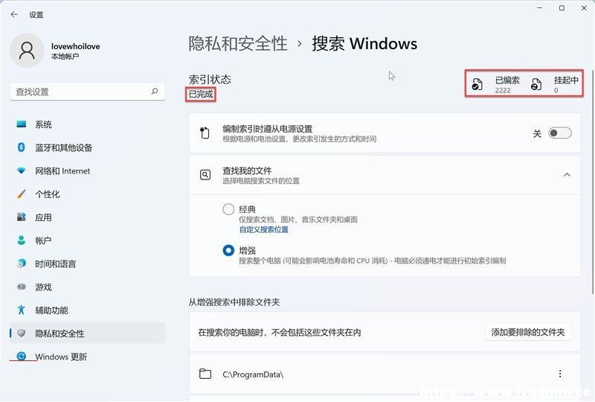The width and height of the screenshot is (595, 402).
Task: Click the 本地帐户 account label
Action: [65, 57]
